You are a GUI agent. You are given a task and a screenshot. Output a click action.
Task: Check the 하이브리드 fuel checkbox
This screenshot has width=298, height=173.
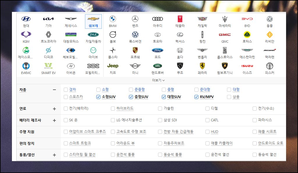pos(113,109)
